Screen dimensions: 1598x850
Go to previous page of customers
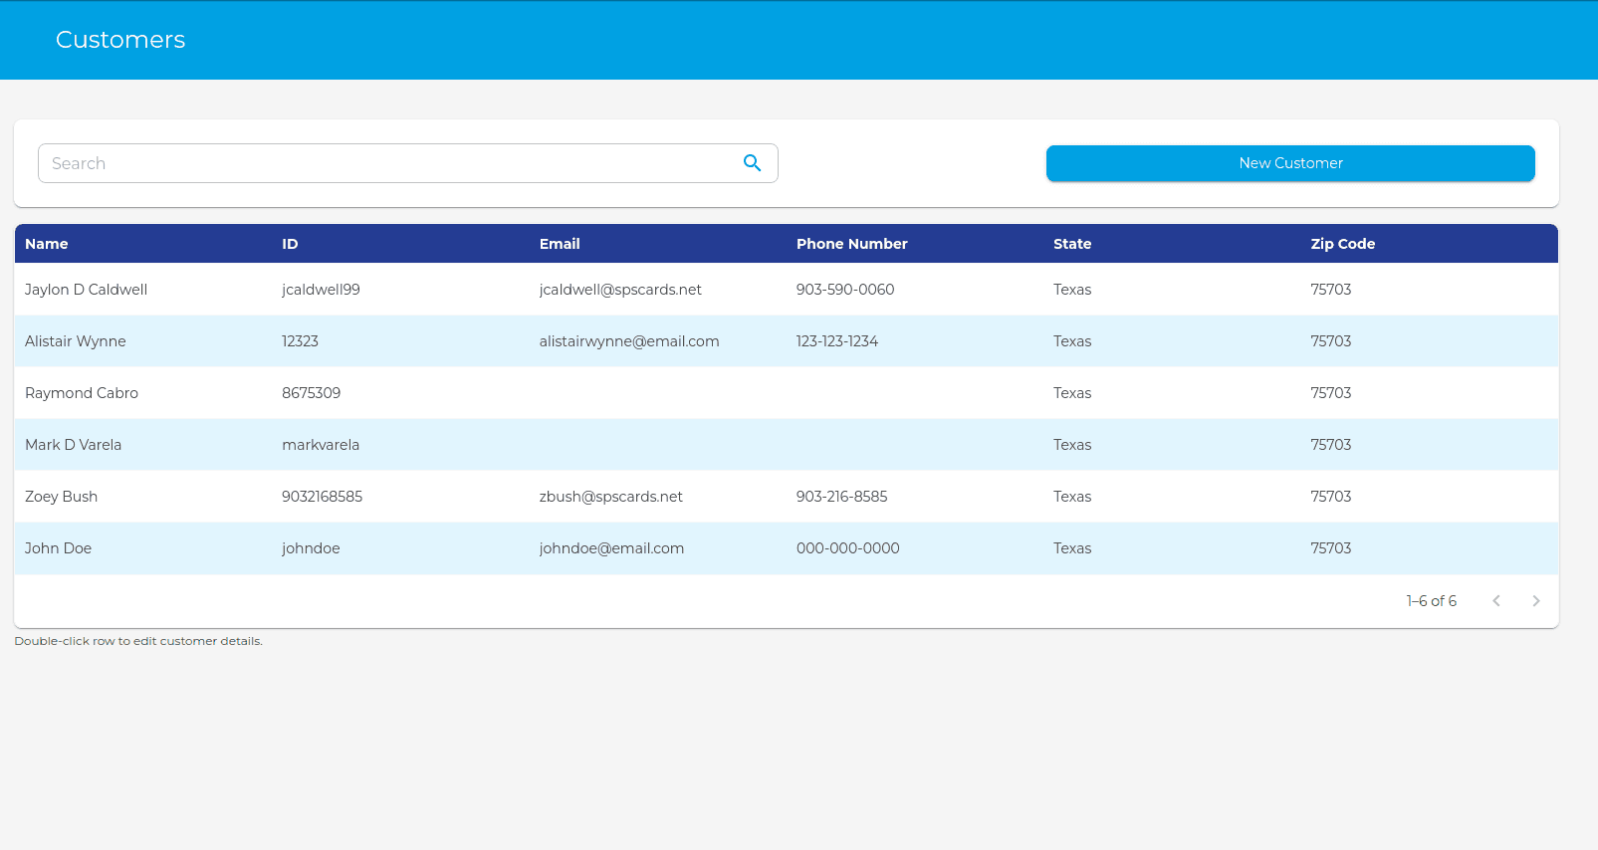click(x=1495, y=601)
